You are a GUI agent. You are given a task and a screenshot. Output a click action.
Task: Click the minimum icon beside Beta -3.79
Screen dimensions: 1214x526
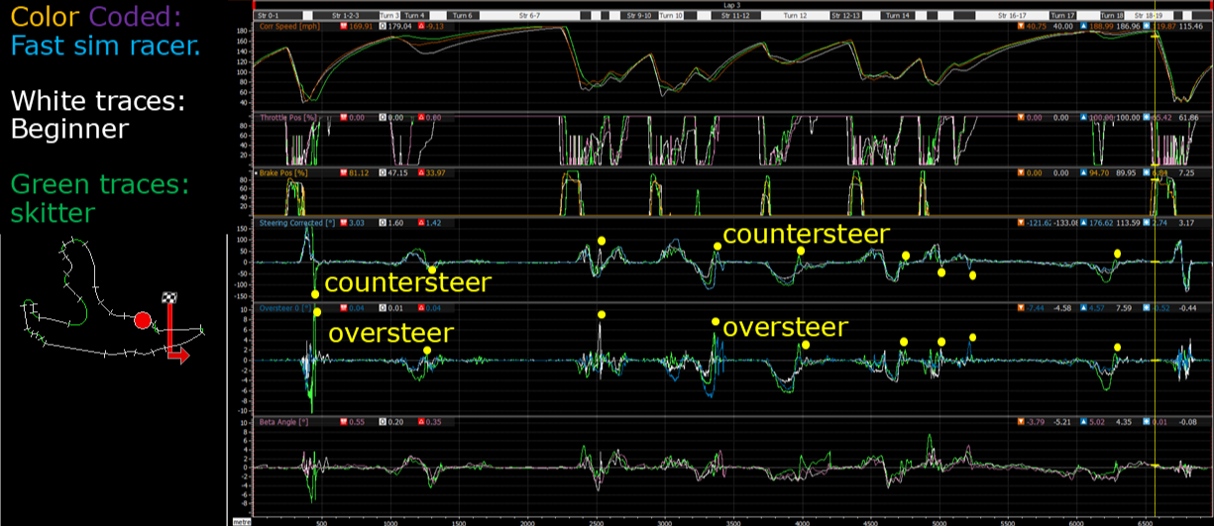point(1022,421)
